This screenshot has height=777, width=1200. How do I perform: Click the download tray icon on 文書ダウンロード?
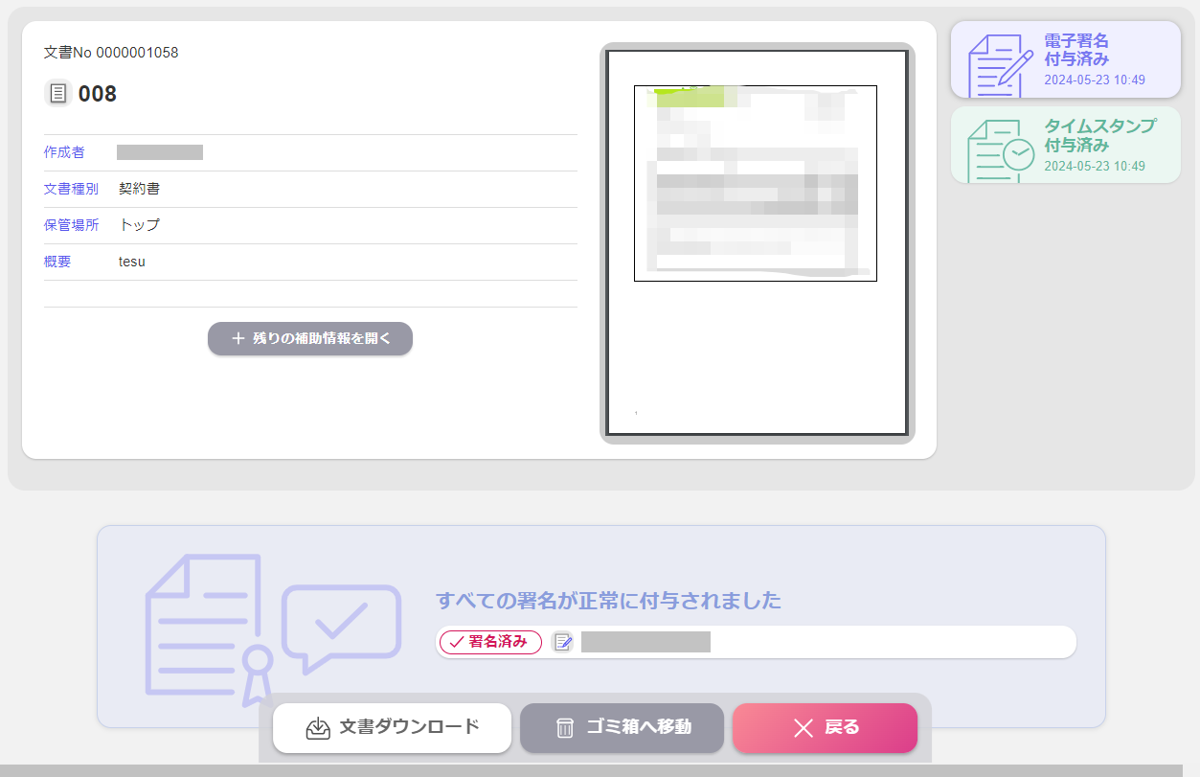pos(318,728)
